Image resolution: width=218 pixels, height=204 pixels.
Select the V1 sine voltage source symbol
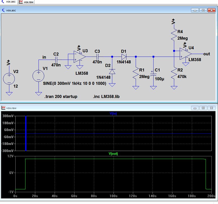39,76
